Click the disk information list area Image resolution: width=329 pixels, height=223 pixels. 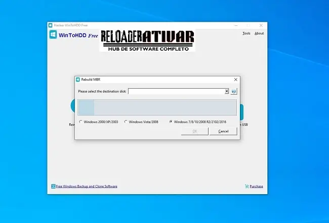(x=157, y=107)
